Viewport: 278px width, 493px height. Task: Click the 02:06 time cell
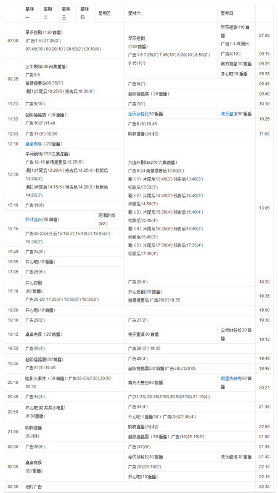click(13, 467)
